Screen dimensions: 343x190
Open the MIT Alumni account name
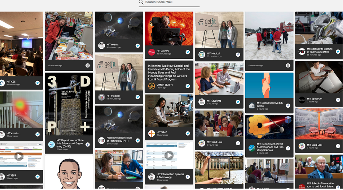(x=163, y=51)
